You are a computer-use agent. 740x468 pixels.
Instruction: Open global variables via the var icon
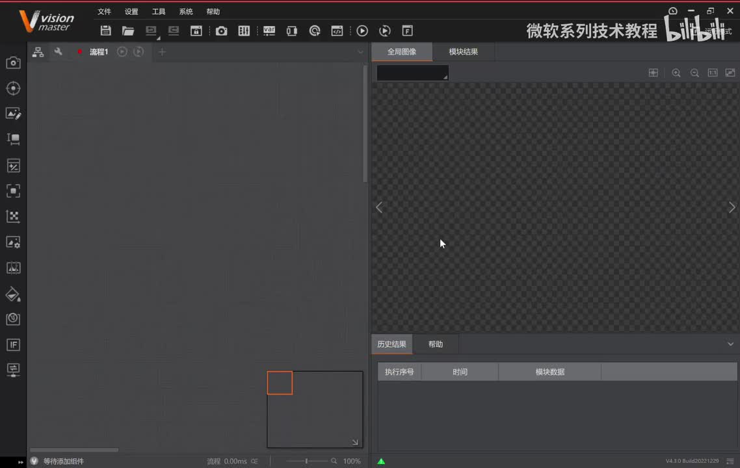click(269, 31)
